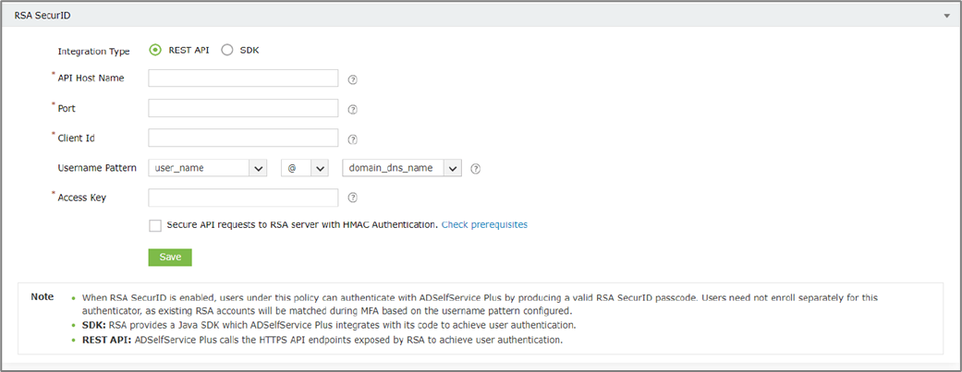Click help icon beside API Host Name

353,79
